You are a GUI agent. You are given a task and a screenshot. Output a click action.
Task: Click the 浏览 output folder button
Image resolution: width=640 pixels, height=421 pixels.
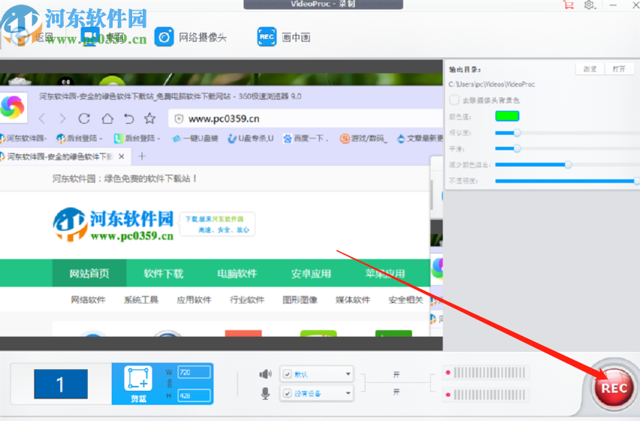click(590, 69)
